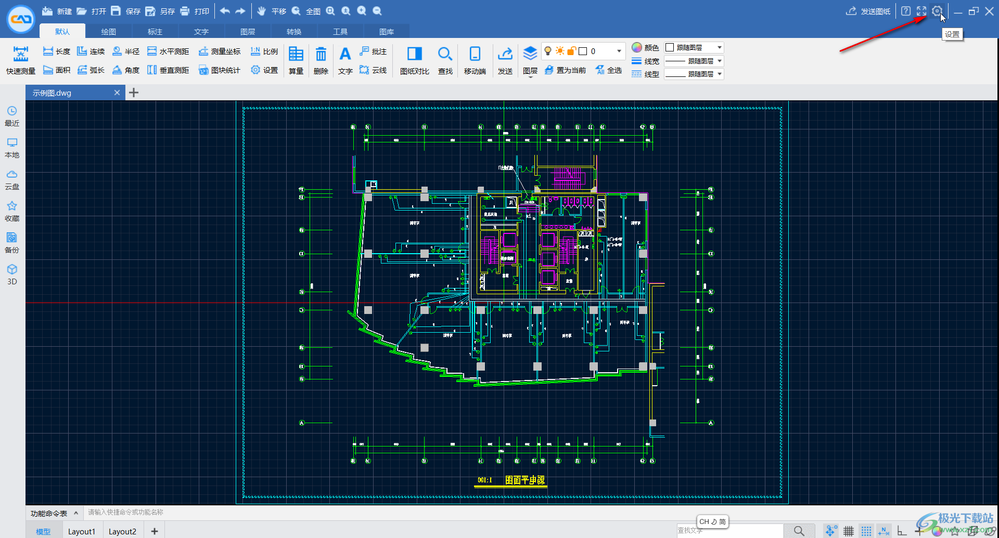
Task: Click 发送图纸 send drawing button
Action: pos(868,11)
